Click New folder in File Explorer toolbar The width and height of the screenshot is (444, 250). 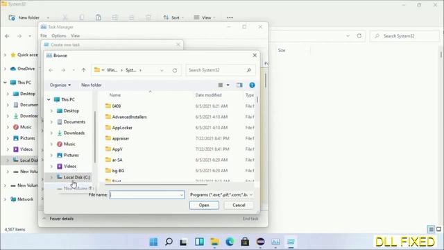24,17
